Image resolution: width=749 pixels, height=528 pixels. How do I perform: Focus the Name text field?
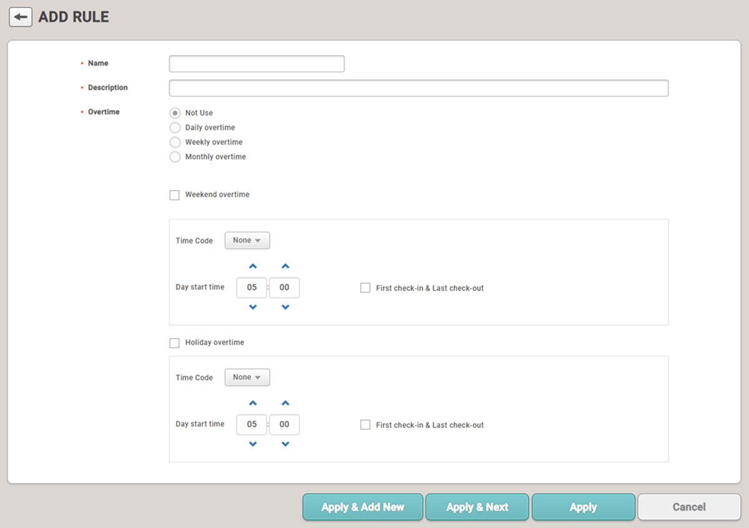(257, 64)
